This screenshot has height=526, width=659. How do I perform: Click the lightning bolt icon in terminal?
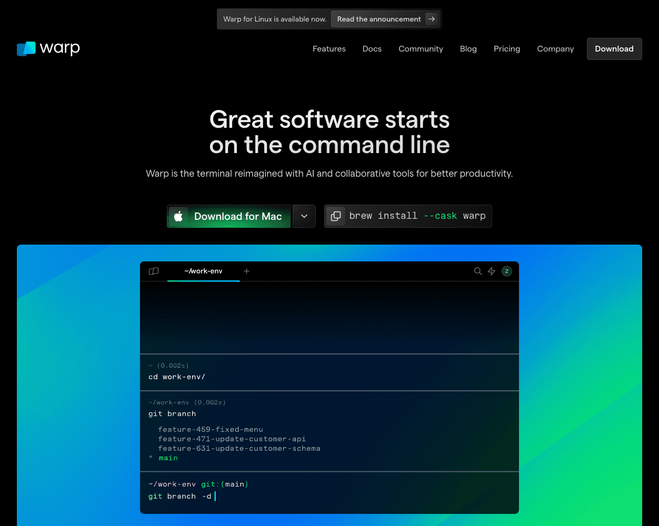click(492, 271)
